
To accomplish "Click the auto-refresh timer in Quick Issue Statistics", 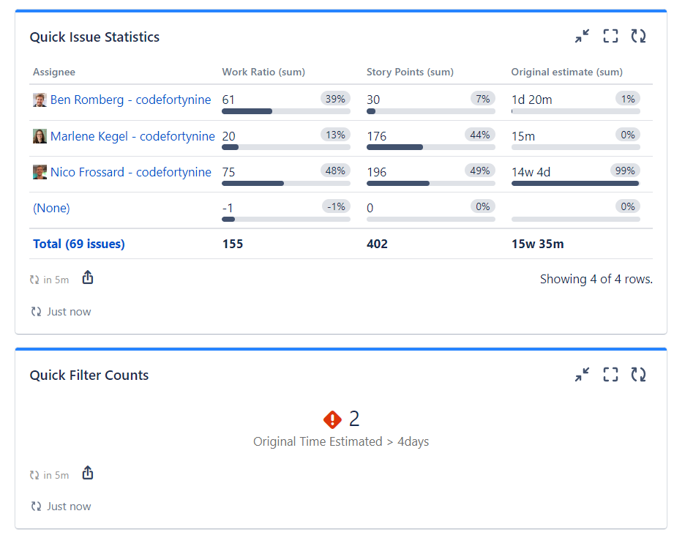I will tap(49, 279).
